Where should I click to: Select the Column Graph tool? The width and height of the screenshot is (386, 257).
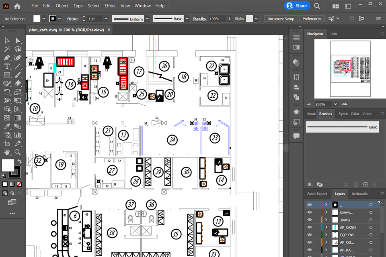tap(18, 135)
